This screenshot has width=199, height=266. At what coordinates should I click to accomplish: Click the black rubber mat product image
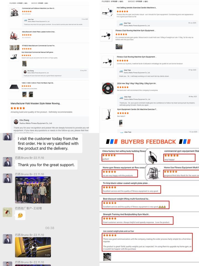[x=14, y=87]
